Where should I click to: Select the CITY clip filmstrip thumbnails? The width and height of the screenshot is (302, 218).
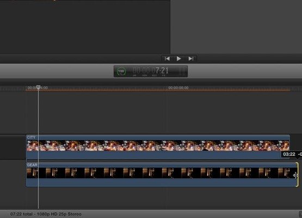click(x=158, y=146)
